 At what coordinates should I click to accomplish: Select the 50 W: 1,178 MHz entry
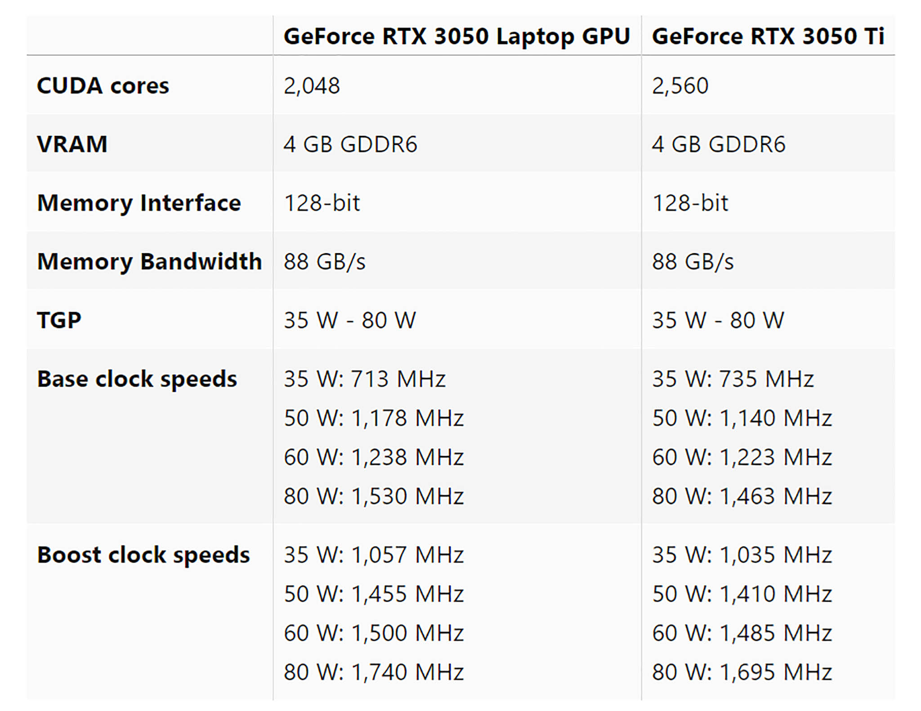coord(374,418)
